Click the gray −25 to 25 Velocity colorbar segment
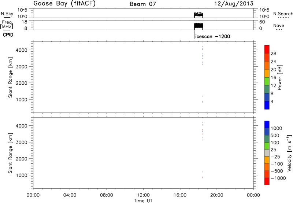293x203 pixels. click(267, 153)
